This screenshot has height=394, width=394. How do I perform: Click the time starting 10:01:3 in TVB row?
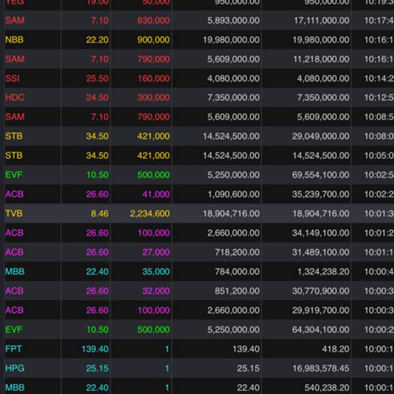coord(379,213)
